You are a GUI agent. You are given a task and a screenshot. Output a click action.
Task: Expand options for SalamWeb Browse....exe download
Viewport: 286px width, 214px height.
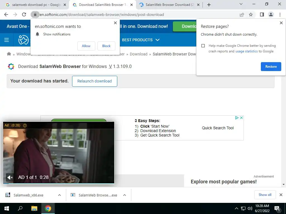click(x=125, y=195)
